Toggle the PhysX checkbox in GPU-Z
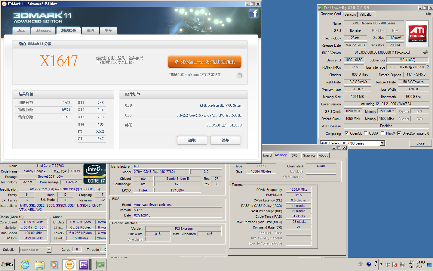The width and height of the screenshot is (433, 271). click(x=382, y=133)
